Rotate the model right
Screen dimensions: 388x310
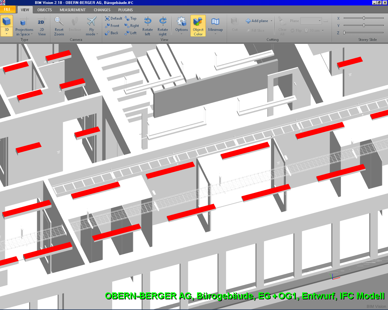point(163,26)
